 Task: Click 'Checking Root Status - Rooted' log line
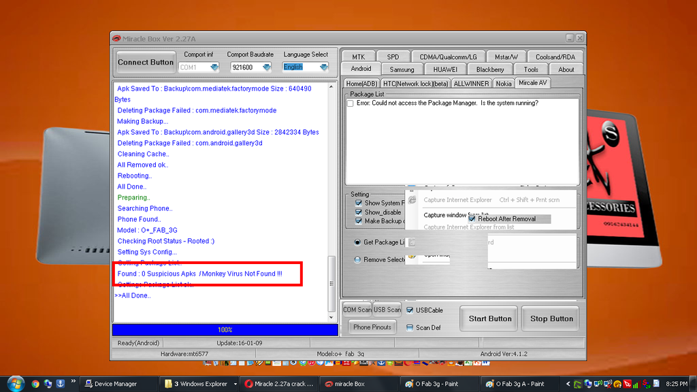click(166, 241)
